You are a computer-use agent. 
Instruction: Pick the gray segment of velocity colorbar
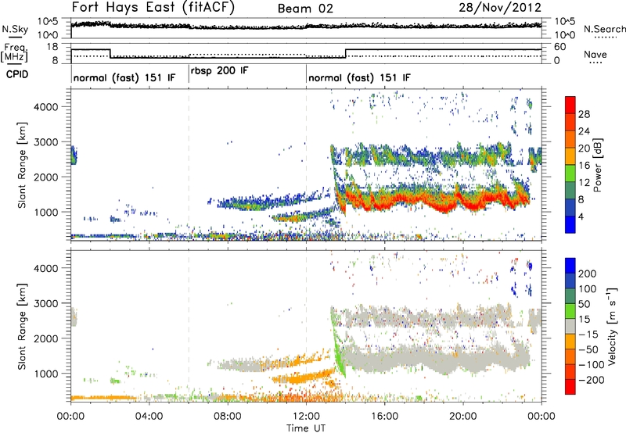pos(570,326)
